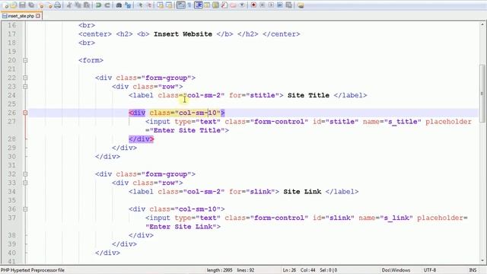The height and width of the screenshot is (274, 487).
Task: Create a new file with New icon
Action: tap(5, 5)
